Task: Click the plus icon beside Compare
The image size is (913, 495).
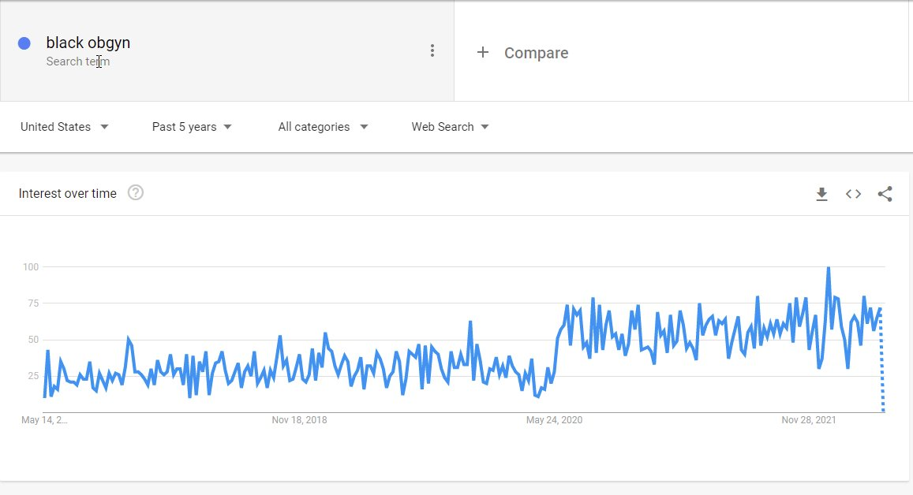Action: [x=483, y=52]
